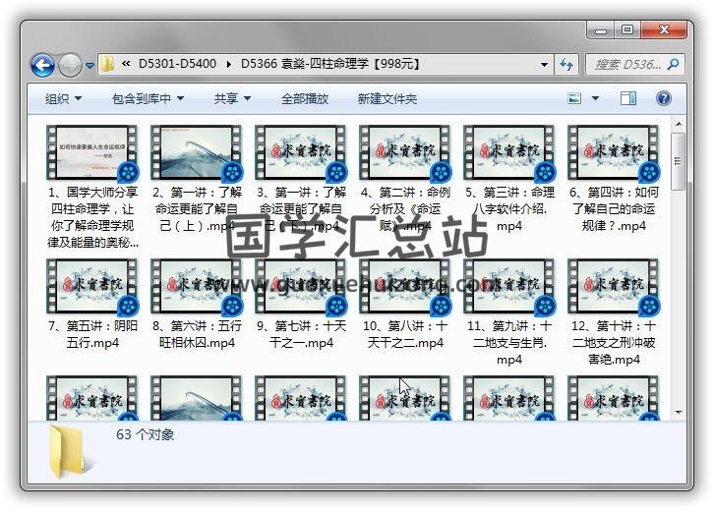Select the D5366 袁燊-四柱命理学 path segment
714x511 pixels.
(x=330, y=64)
